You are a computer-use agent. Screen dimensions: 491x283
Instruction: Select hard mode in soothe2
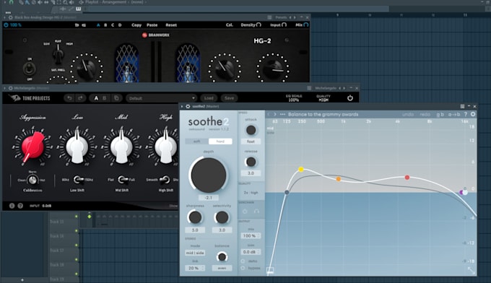[x=220, y=141]
